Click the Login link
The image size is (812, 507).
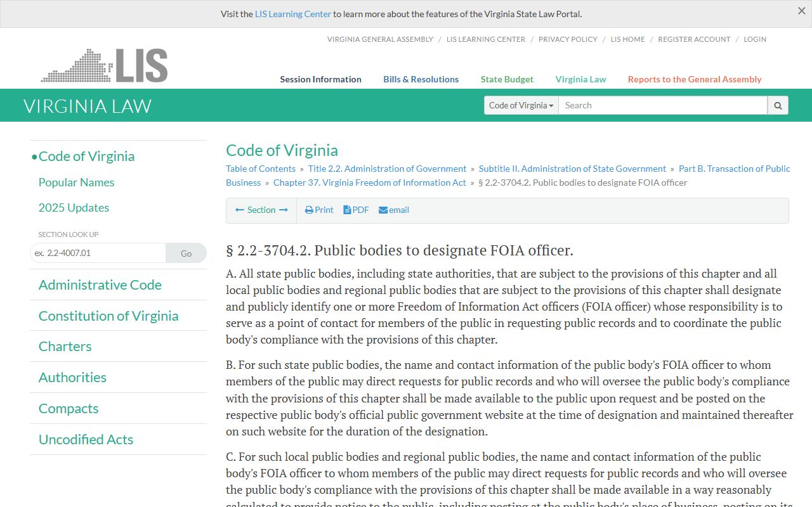(755, 39)
